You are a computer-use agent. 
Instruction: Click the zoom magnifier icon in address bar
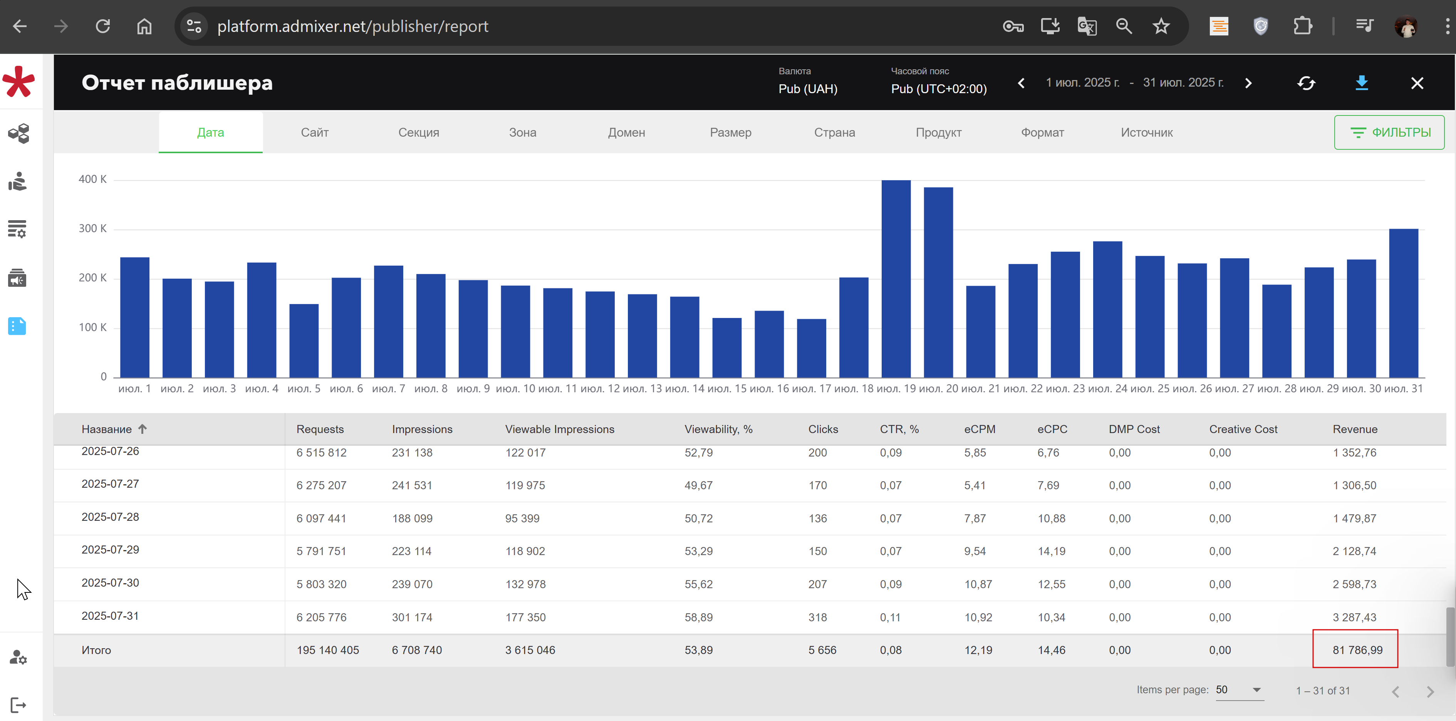pos(1124,26)
